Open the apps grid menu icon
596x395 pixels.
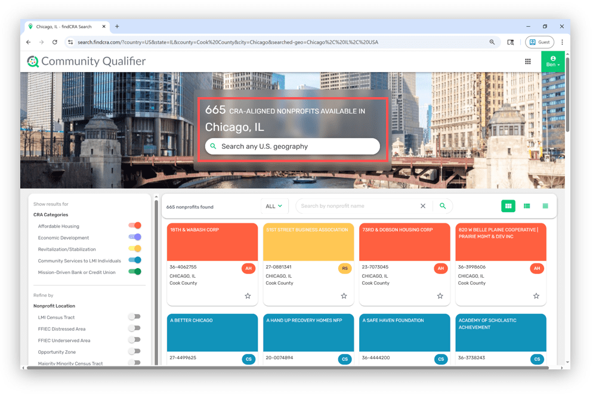click(527, 61)
